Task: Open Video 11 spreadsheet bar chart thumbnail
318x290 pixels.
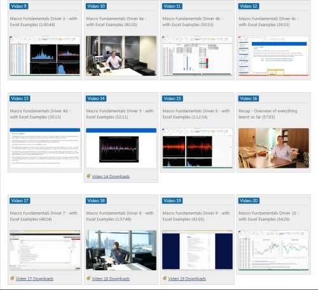Action: tap(197, 56)
